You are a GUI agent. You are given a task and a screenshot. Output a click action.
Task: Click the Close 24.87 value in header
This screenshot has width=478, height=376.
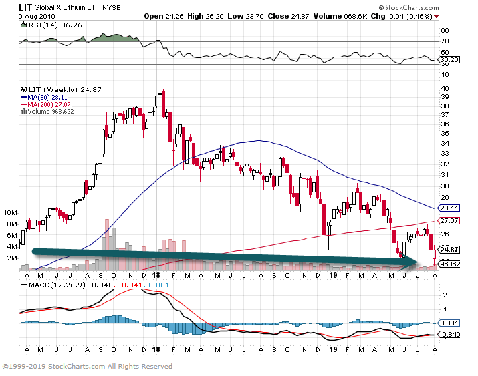click(x=288, y=17)
